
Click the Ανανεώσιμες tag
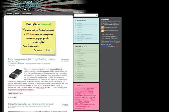click(88, 91)
